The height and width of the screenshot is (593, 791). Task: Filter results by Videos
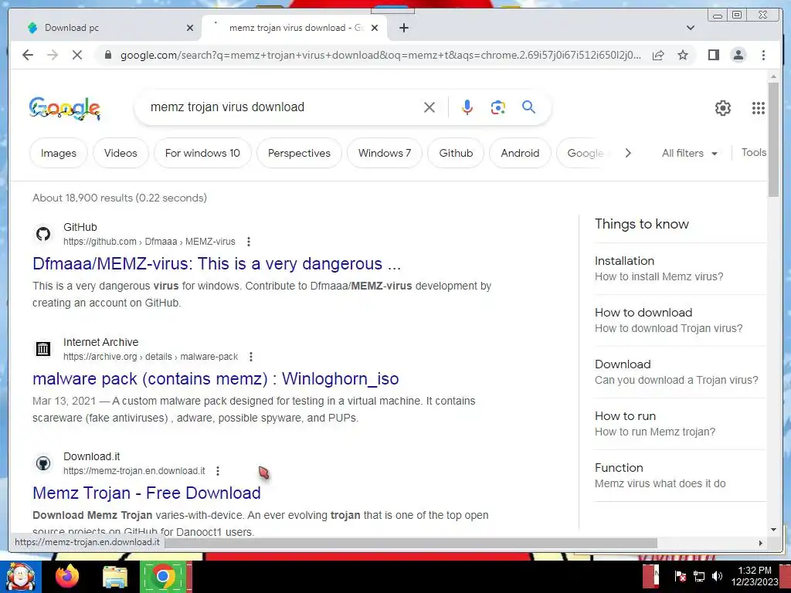click(x=121, y=153)
